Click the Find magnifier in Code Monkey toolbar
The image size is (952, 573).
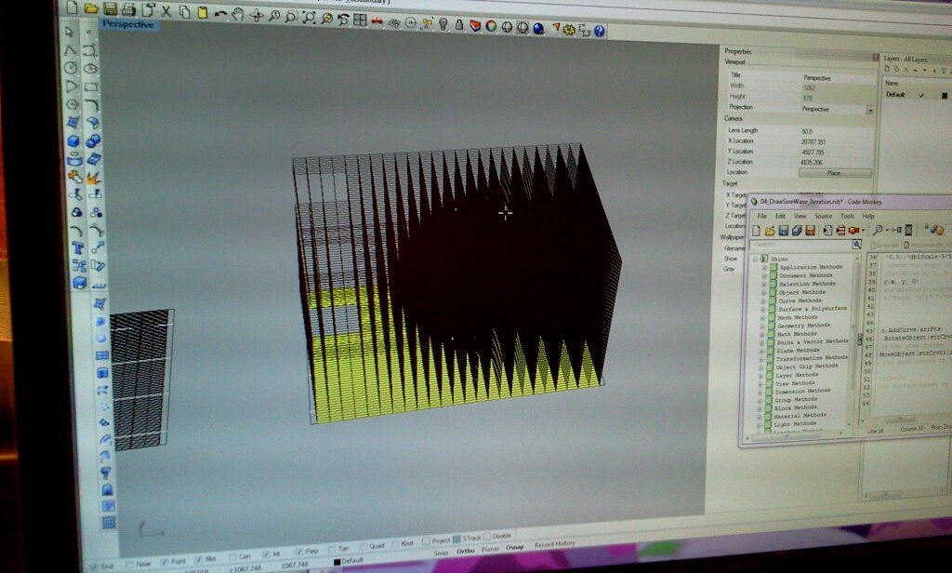click(878, 229)
